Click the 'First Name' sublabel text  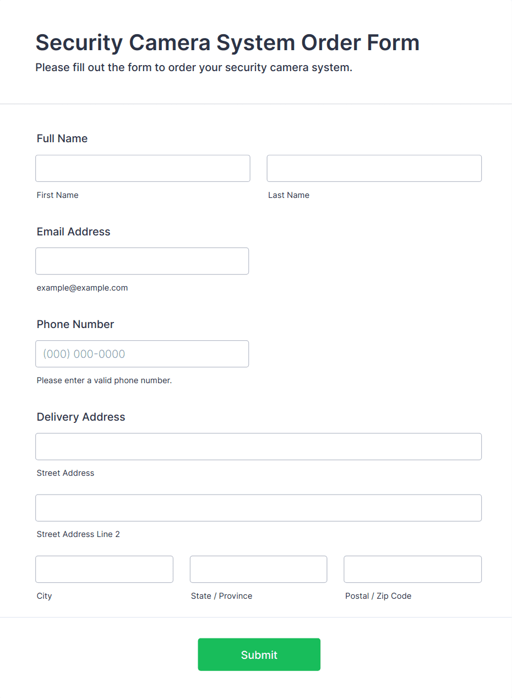click(x=57, y=195)
